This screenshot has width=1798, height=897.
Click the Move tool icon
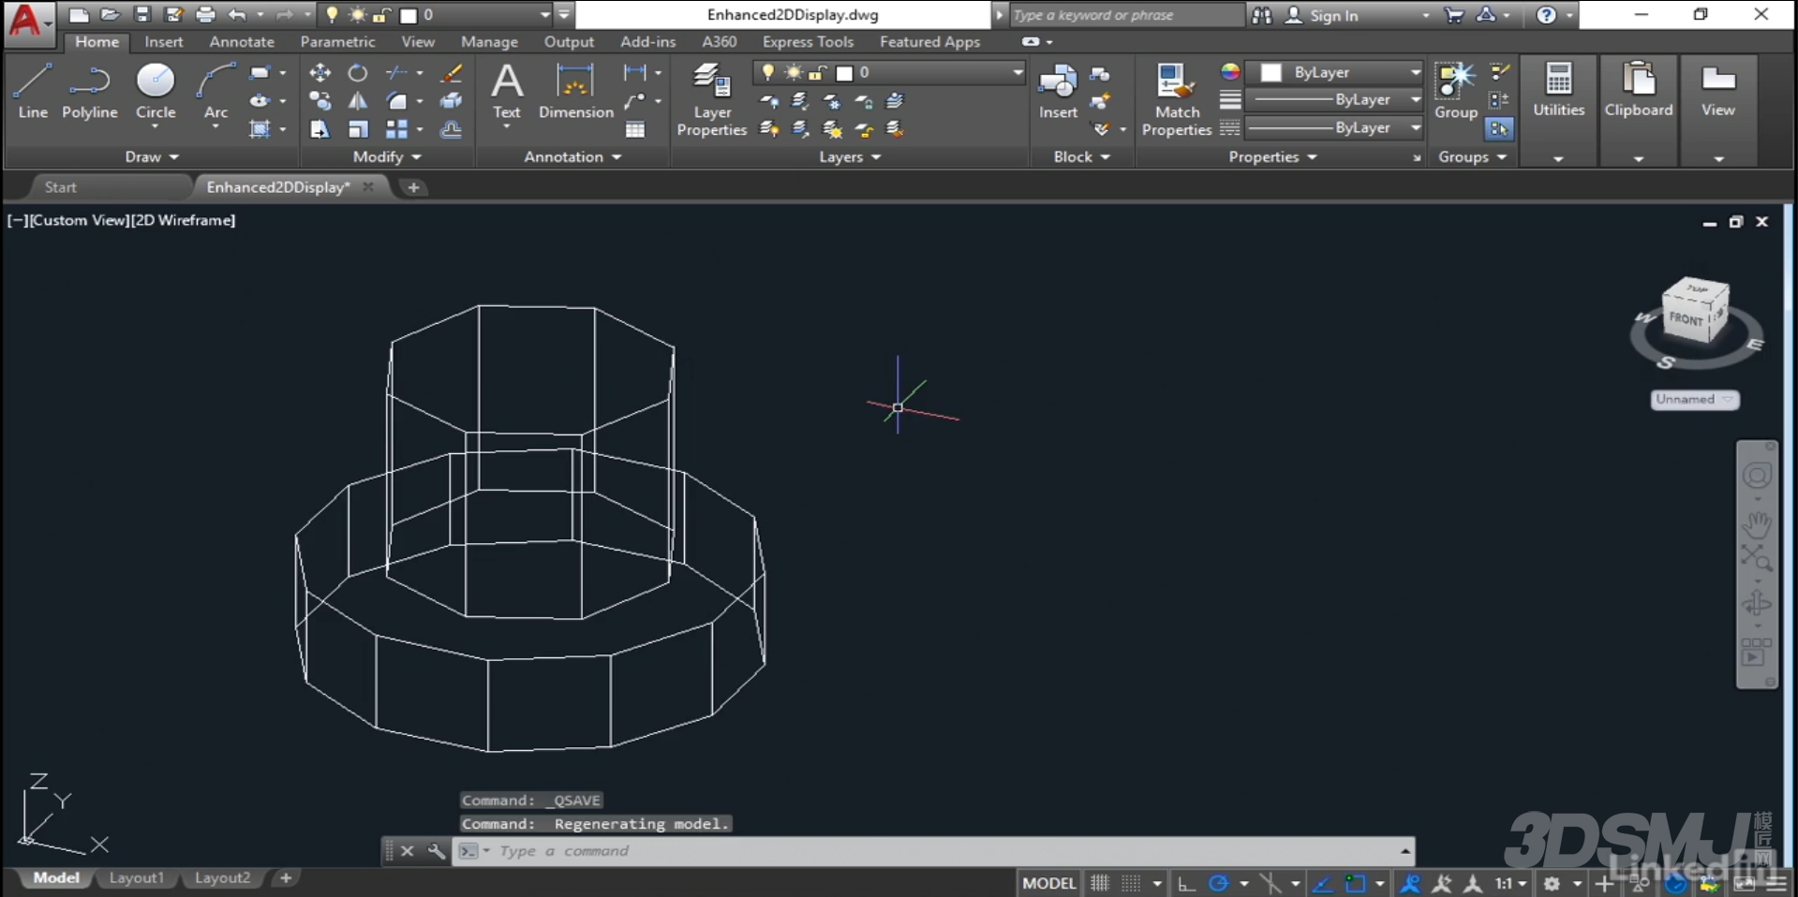[x=319, y=72]
